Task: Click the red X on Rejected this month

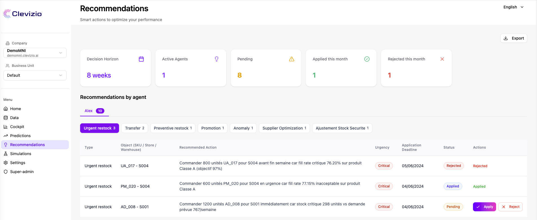Action: (x=442, y=59)
